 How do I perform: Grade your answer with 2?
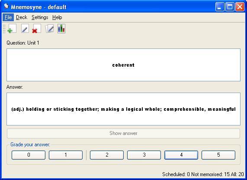107,155
